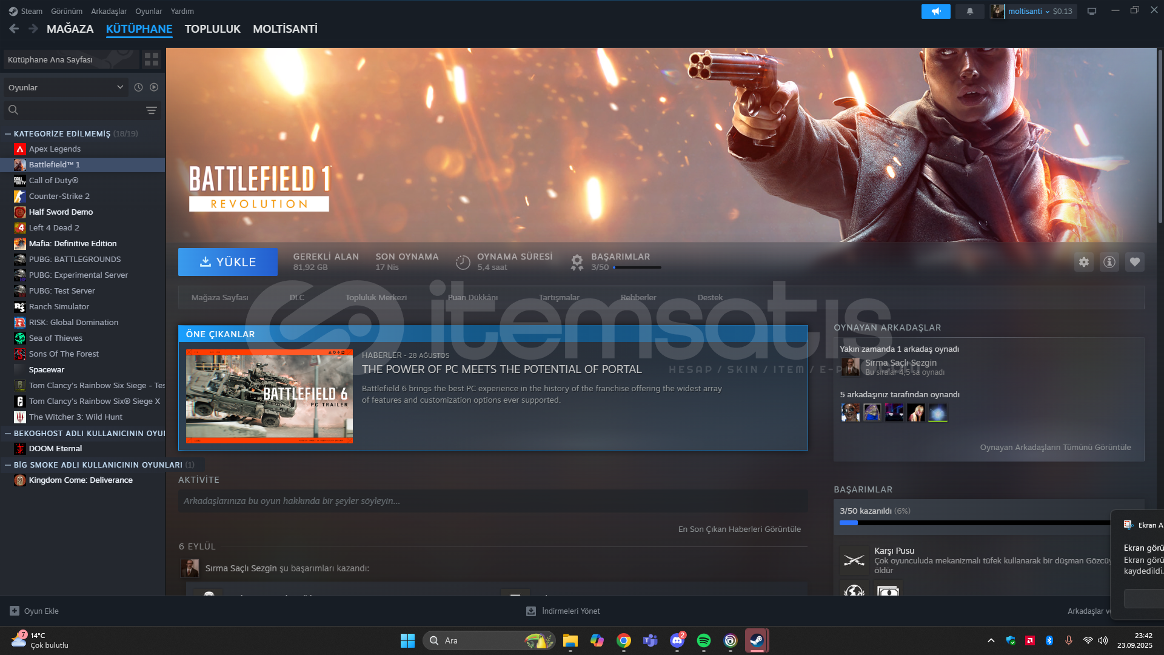The width and height of the screenshot is (1164, 655).
Task: Click the recent activity clock icon
Action: (x=138, y=87)
